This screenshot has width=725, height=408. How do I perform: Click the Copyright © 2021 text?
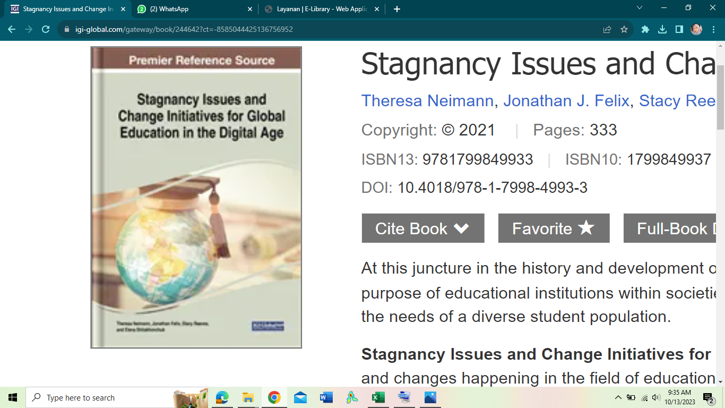pos(428,130)
